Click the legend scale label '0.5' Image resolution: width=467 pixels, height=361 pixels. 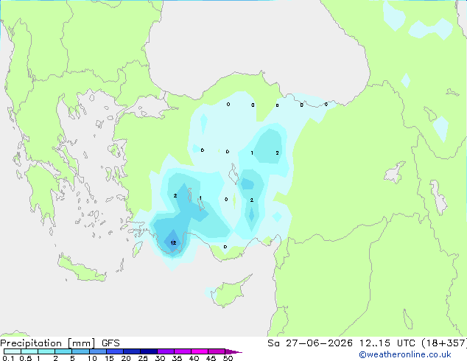pyautogui.click(x=26, y=358)
